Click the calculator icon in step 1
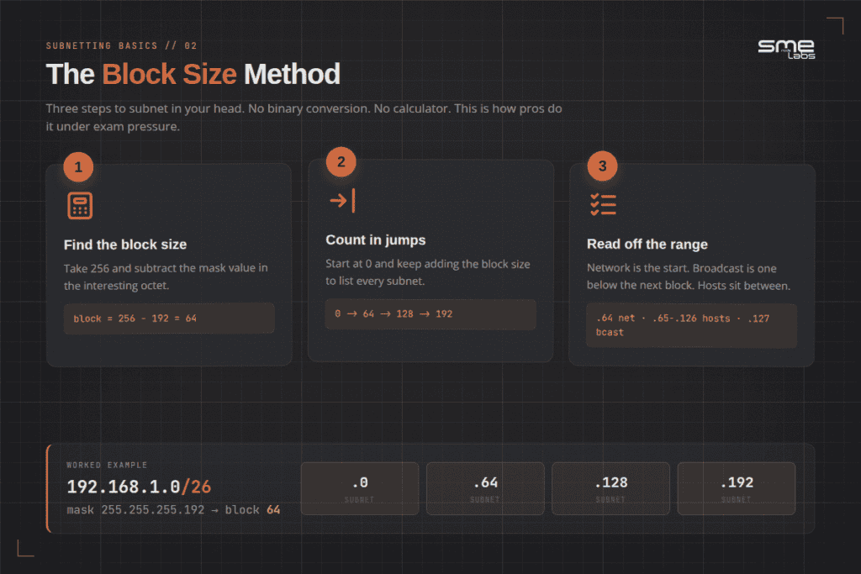The width and height of the screenshot is (861, 574). pyautogui.click(x=80, y=206)
